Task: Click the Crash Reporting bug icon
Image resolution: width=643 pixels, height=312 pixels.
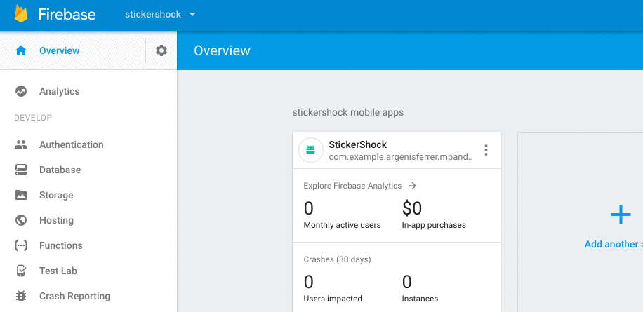Action: [21, 296]
